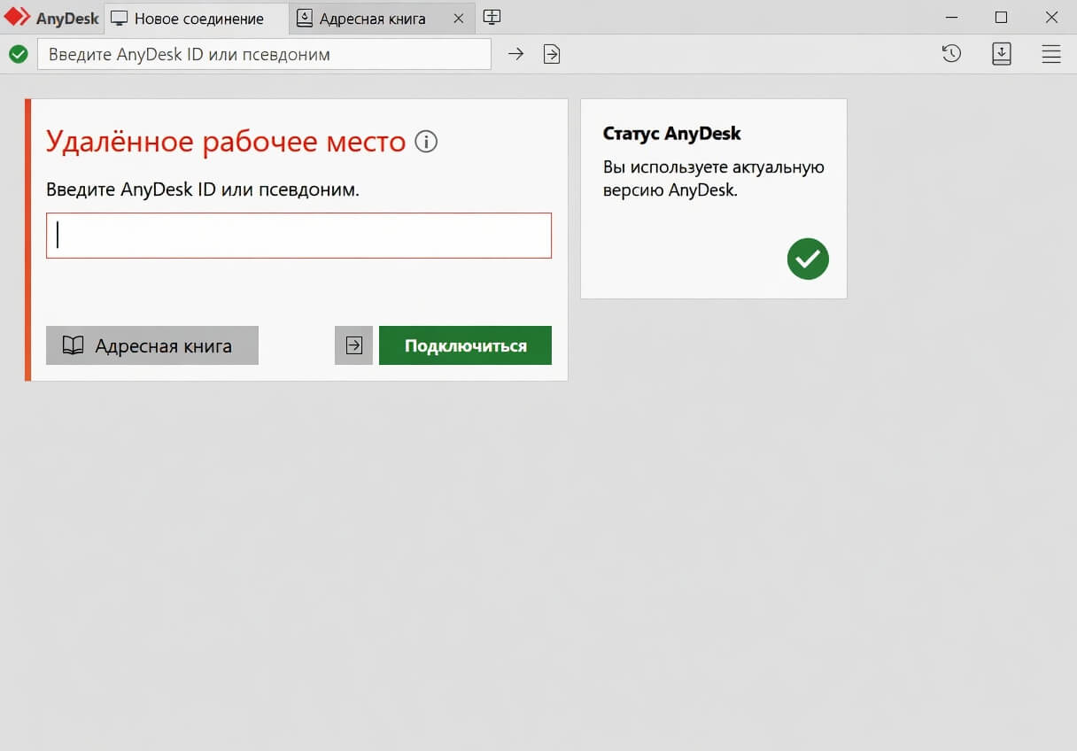Open Адресная книга button in panel
Screen dimensions: 1077x751
(x=152, y=345)
